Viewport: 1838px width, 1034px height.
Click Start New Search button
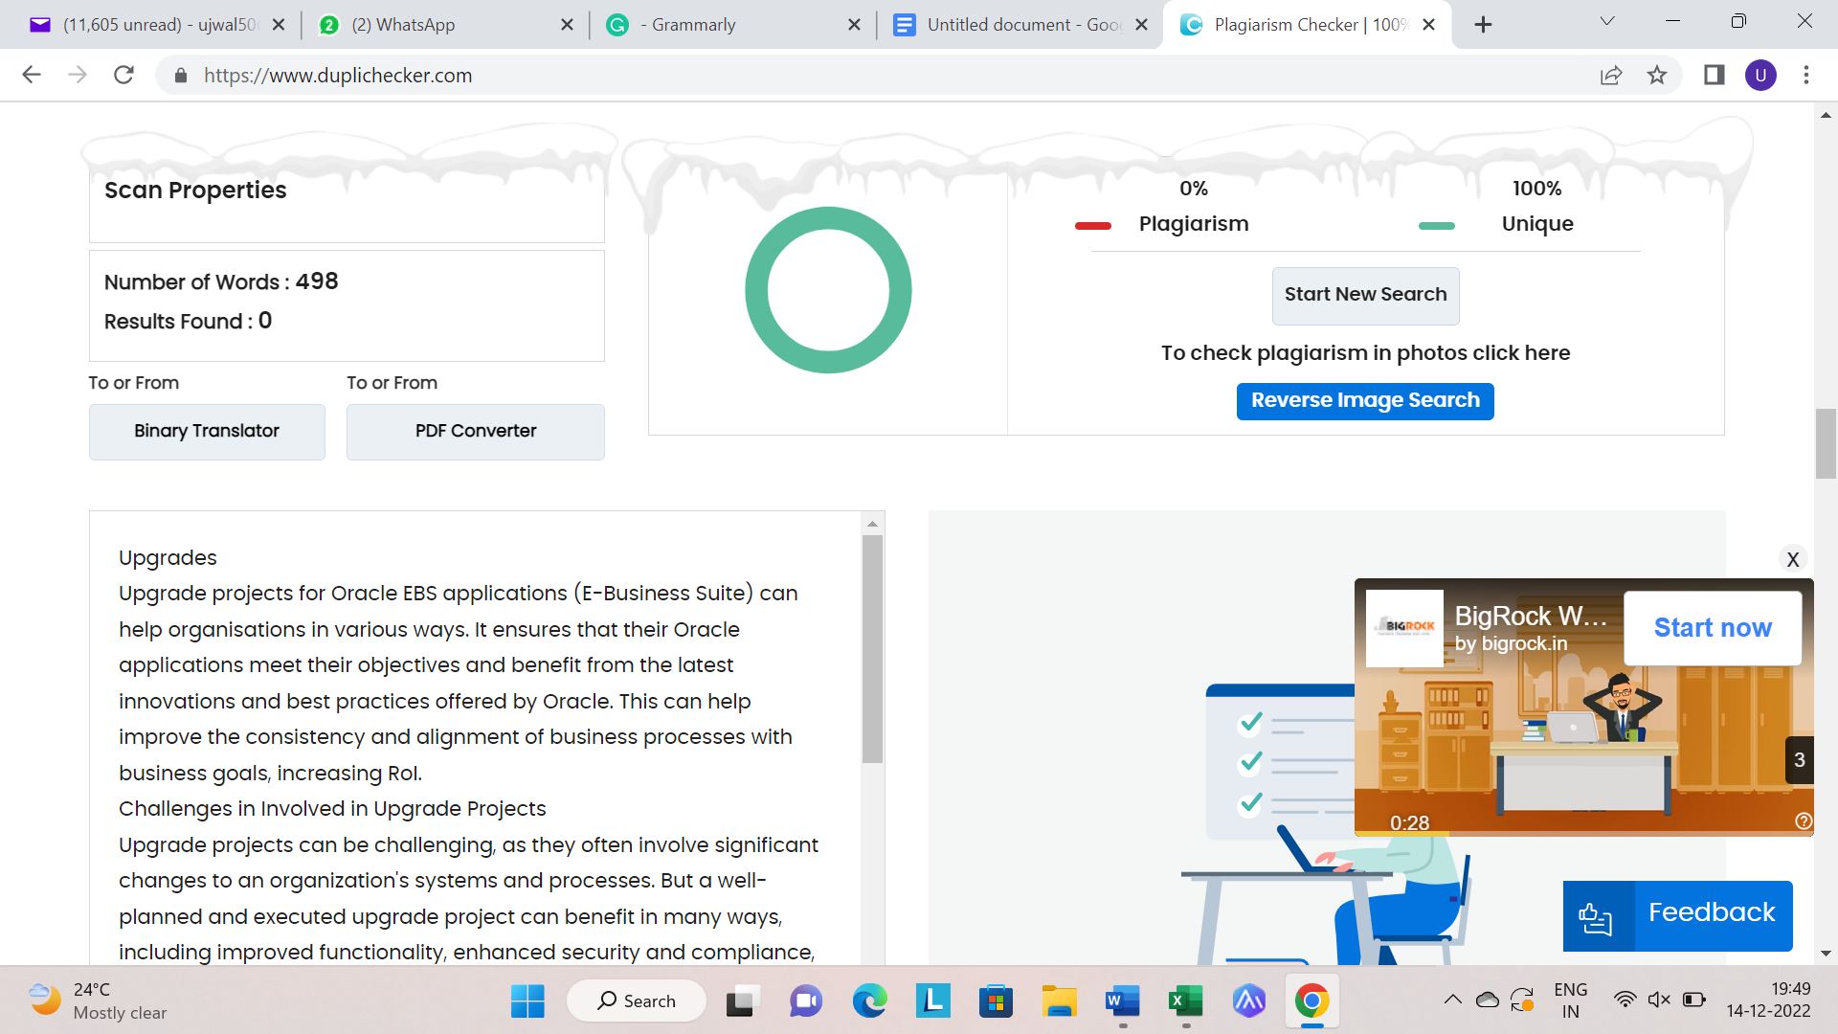pos(1365,295)
